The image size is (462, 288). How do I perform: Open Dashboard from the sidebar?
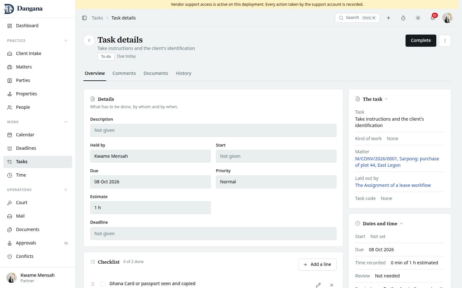tap(38, 26)
